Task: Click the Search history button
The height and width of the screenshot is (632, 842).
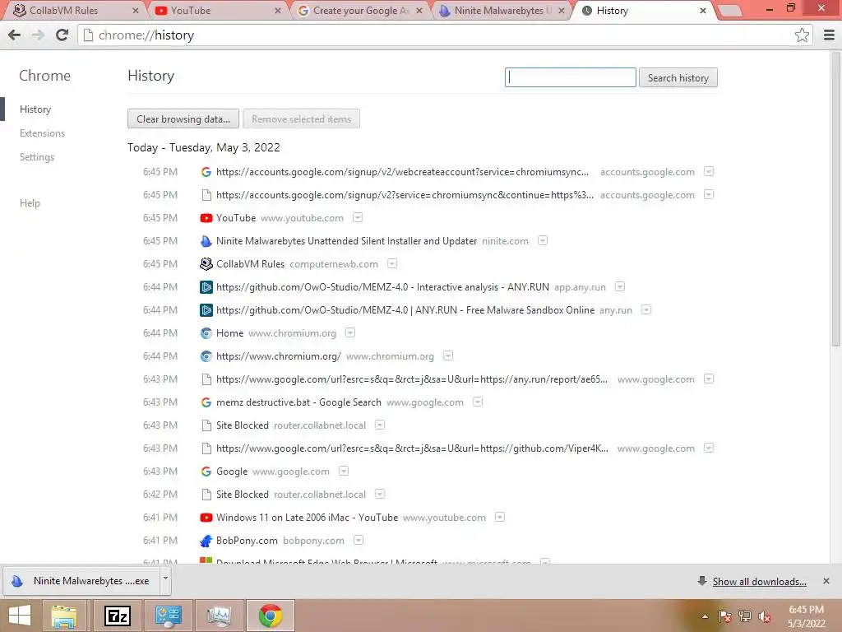Action: 678,77
